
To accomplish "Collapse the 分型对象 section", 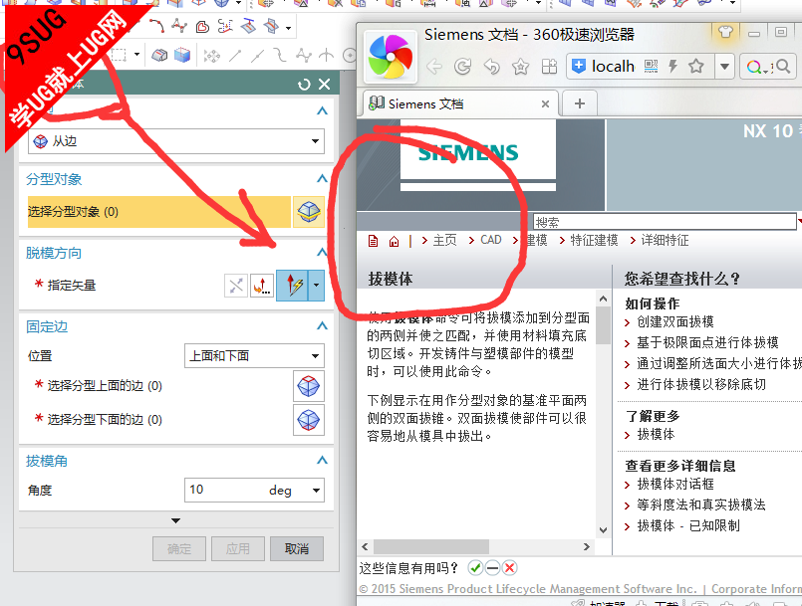I will (322, 179).
